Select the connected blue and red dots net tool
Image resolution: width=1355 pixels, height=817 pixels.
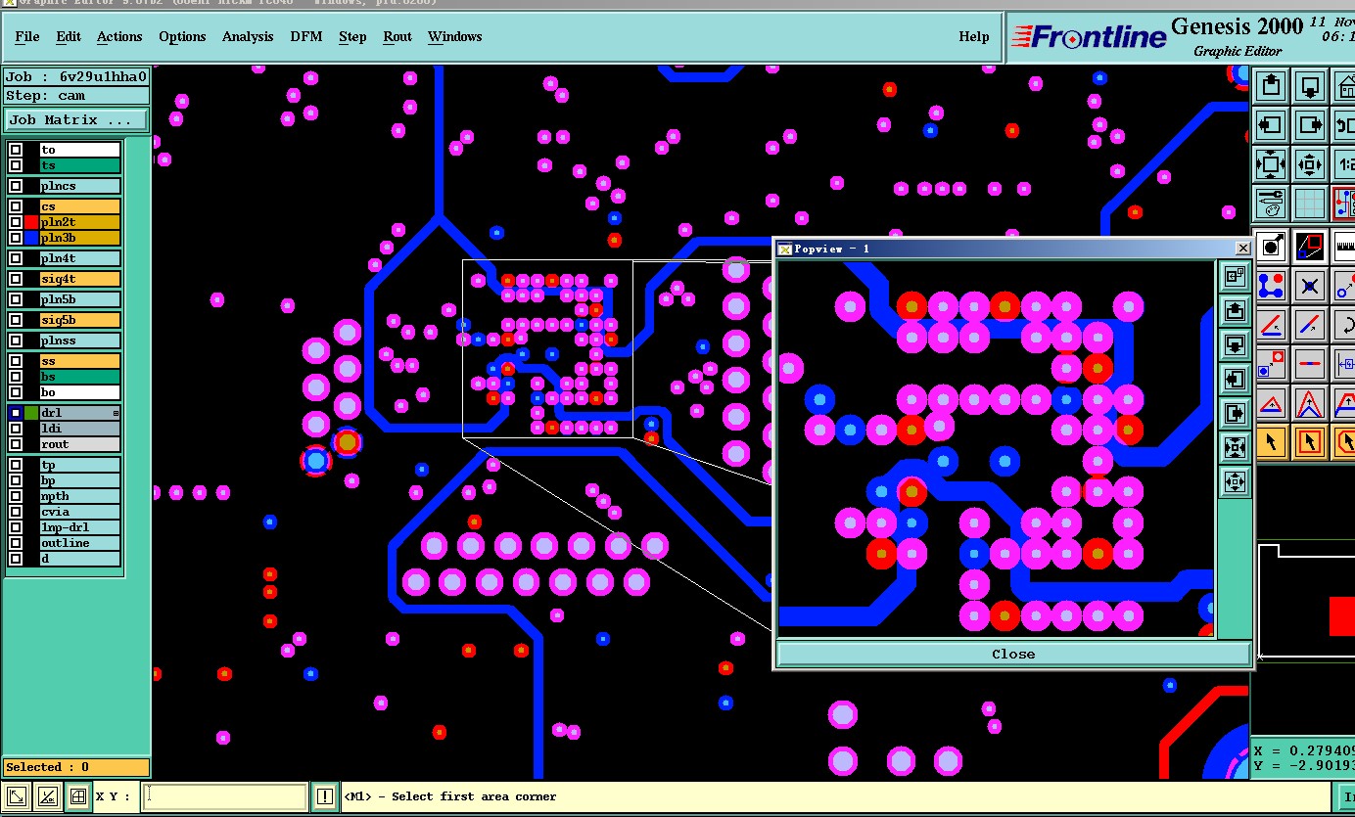(1271, 286)
